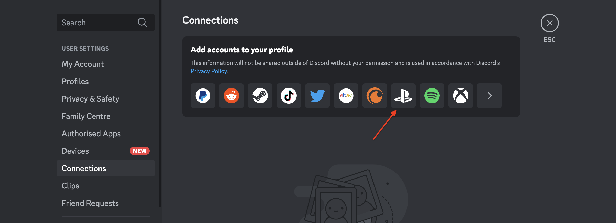The width and height of the screenshot is (616, 223).
Task: Close settings with the ESC button
Action: [549, 23]
